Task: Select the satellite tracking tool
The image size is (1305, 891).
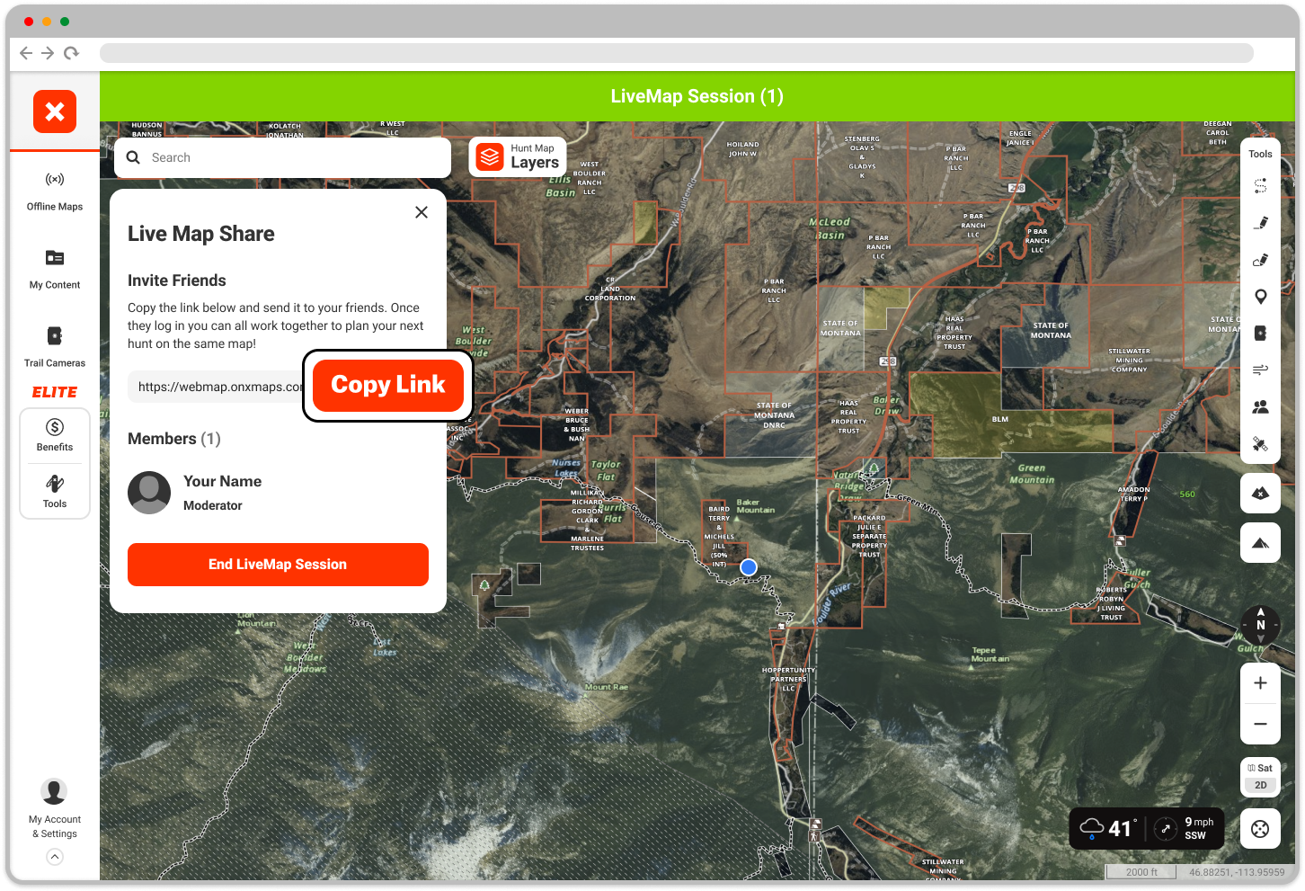Action: (x=1260, y=443)
